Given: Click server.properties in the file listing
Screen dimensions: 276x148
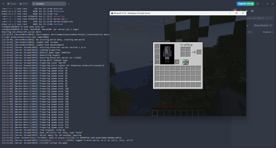Looking at the screenshot, I should pyautogui.click(x=63, y=22).
